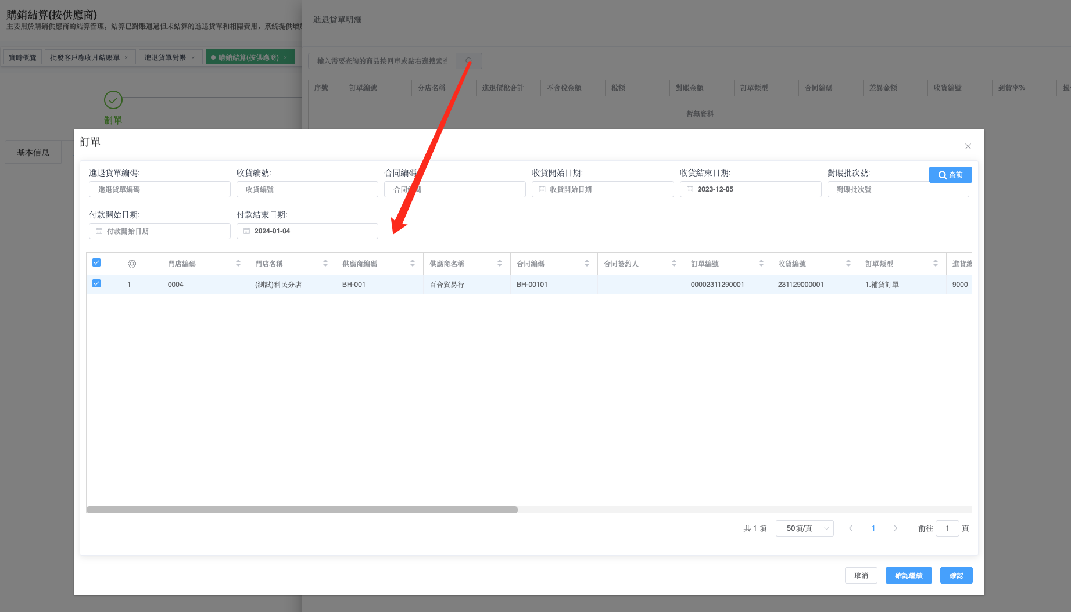Click calendar icon in 收貨開始日期 field

[x=542, y=189]
